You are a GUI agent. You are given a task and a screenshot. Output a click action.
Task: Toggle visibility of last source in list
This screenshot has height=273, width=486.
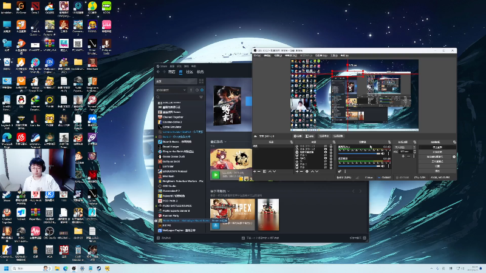point(326,167)
